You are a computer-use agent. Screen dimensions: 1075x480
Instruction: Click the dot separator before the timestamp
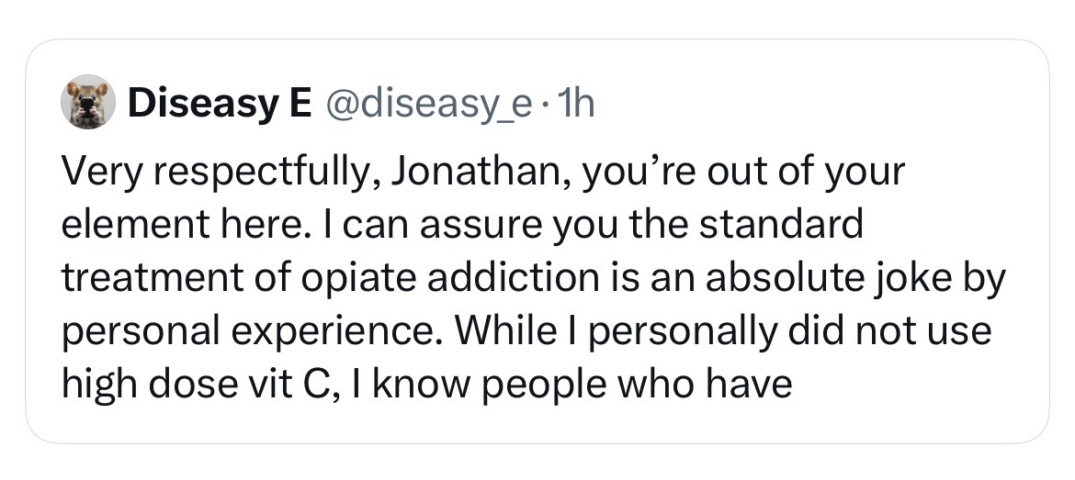tap(545, 104)
